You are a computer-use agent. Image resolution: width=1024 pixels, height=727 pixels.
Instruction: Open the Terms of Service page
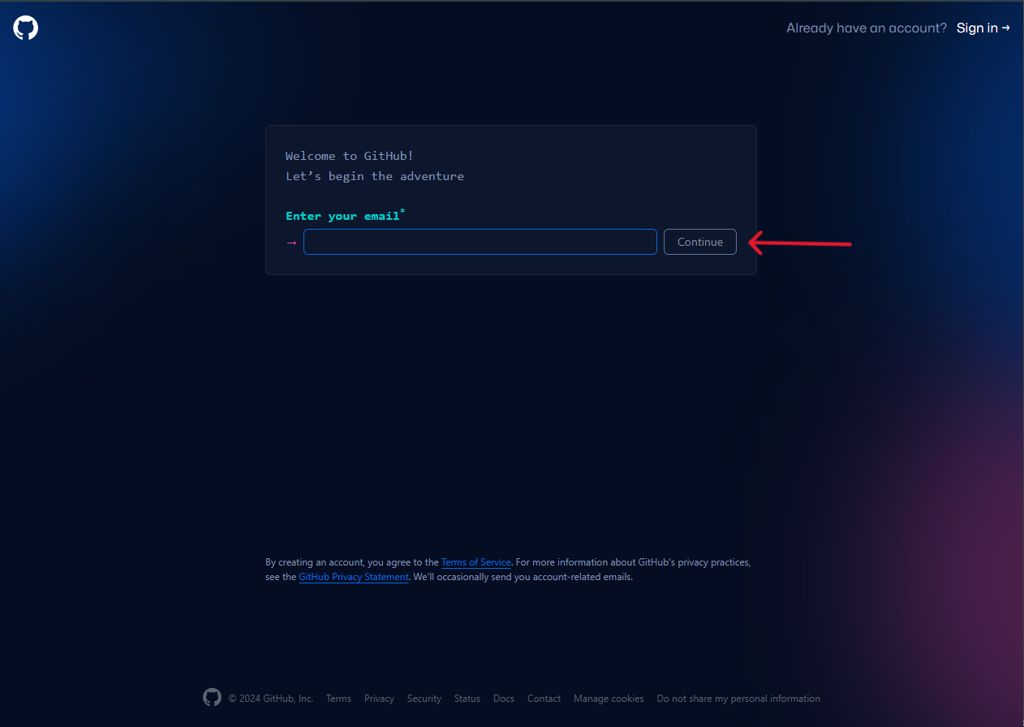(475, 561)
